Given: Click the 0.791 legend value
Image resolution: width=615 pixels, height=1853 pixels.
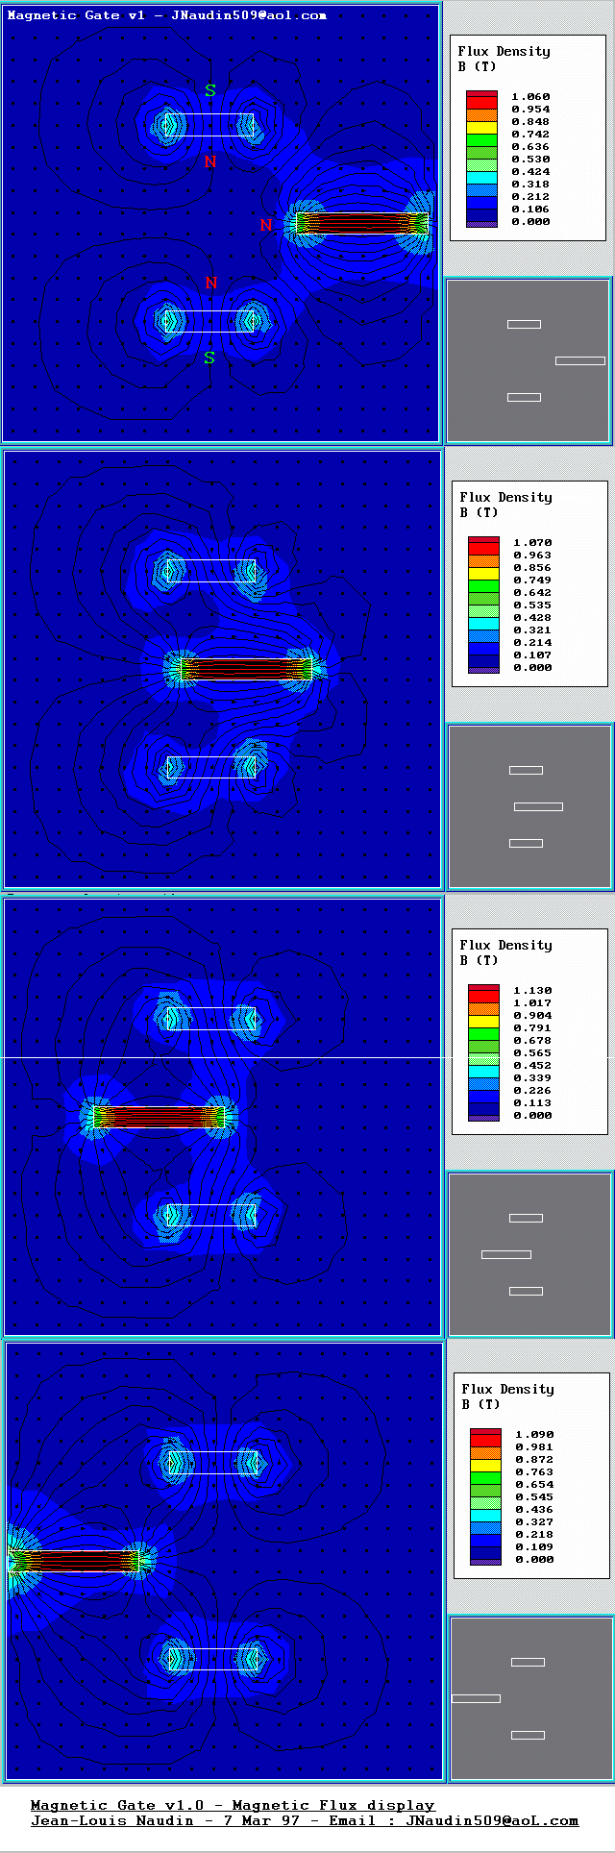Looking at the screenshot, I should coord(532,1028).
